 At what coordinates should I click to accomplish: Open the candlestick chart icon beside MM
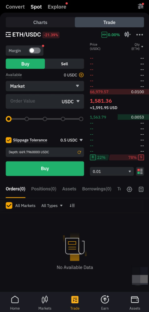coord(127,35)
